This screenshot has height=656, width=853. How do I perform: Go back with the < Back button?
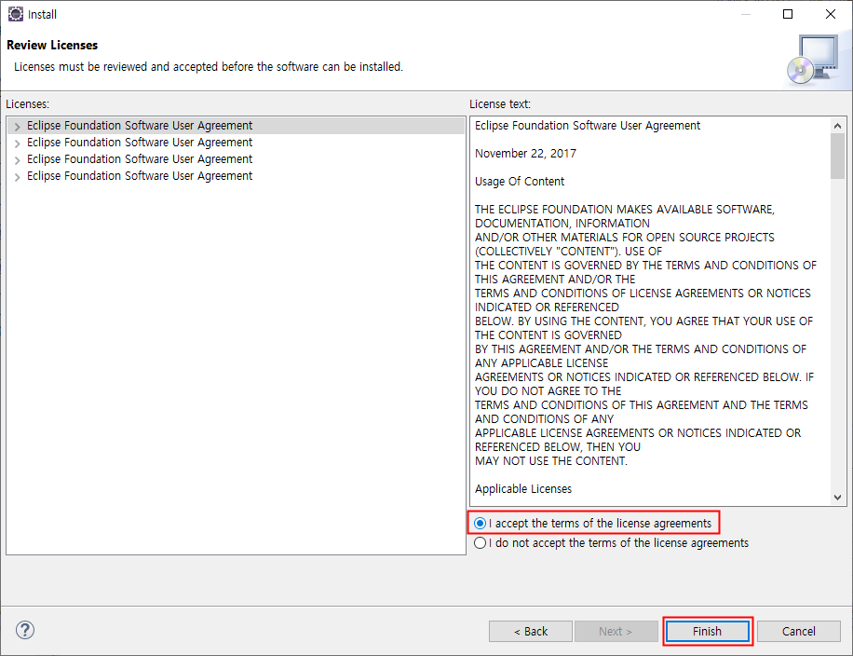[x=531, y=631]
